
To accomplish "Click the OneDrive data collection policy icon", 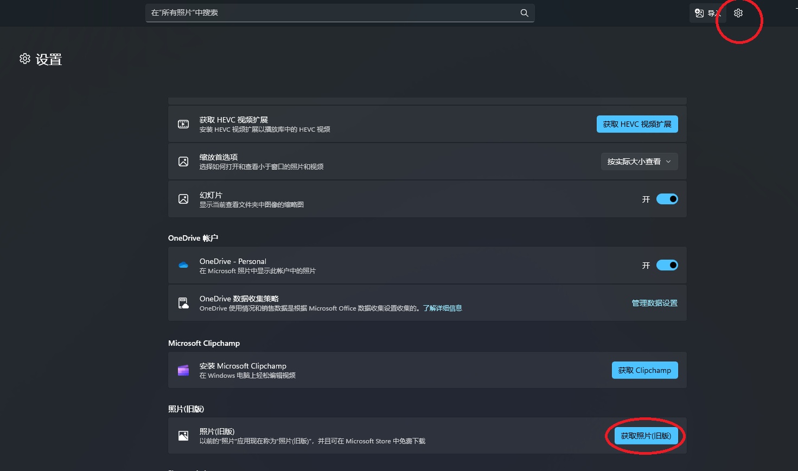I will coord(183,303).
